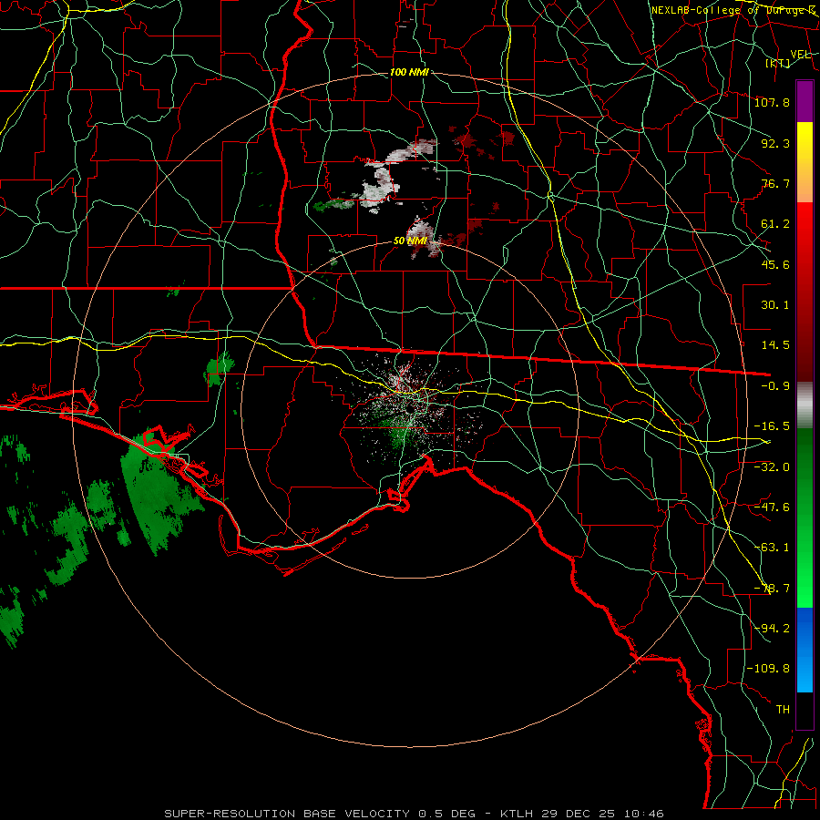Image resolution: width=820 pixels, height=820 pixels.
Task: Click the 45.6 value on velocity scale
Action: point(775,264)
